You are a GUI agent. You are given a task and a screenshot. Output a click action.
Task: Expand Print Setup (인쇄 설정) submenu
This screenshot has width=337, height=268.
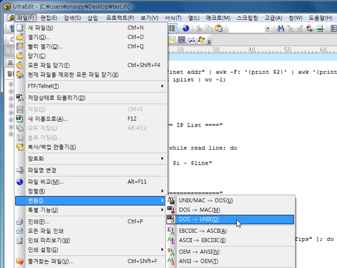[x=91, y=250]
